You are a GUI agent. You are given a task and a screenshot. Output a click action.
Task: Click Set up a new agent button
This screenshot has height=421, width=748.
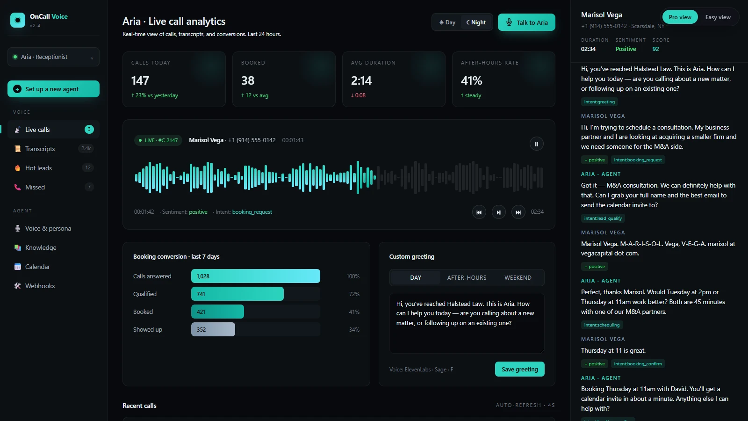point(53,89)
